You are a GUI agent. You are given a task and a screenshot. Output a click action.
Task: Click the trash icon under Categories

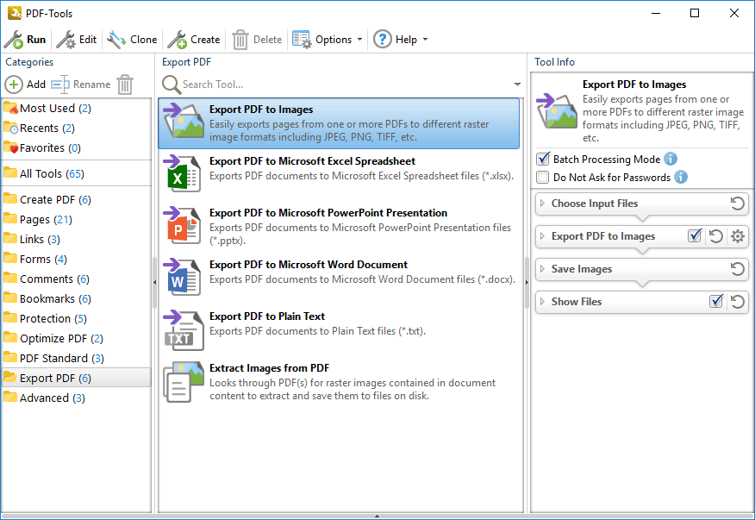tap(125, 85)
